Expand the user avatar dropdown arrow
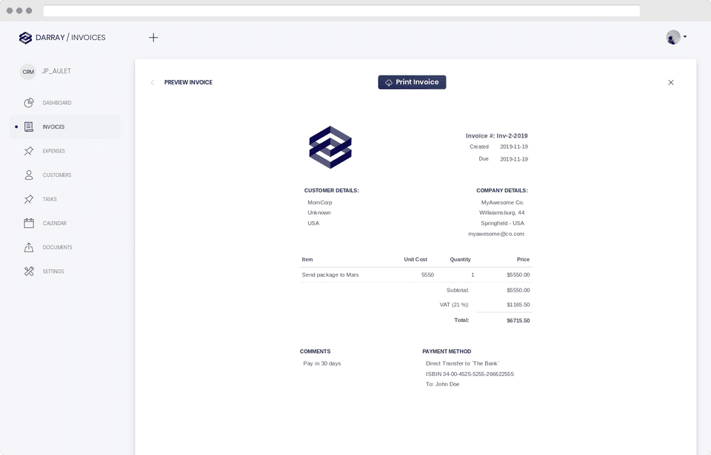The width and height of the screenshot is (711, 455). coord(684,37)
